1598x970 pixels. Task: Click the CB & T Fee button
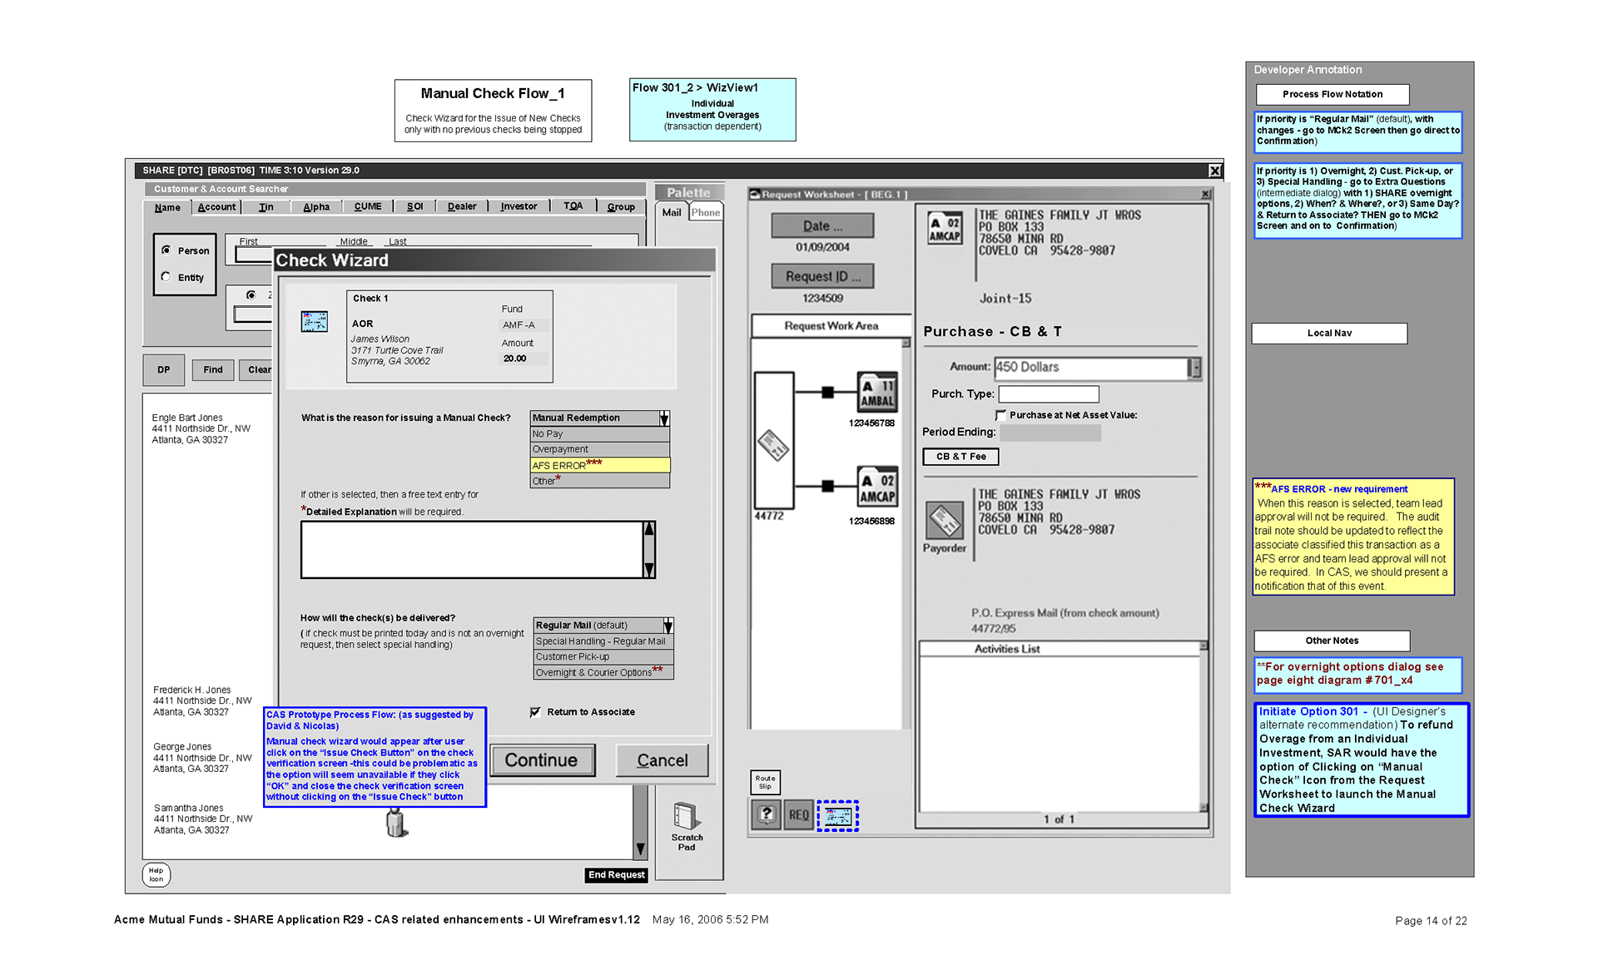pyautogui.click(x=960, y=457)
